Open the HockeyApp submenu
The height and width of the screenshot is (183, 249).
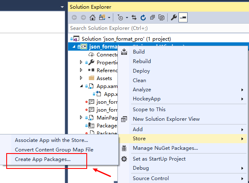pyautogui.click(x=183, y=99)
